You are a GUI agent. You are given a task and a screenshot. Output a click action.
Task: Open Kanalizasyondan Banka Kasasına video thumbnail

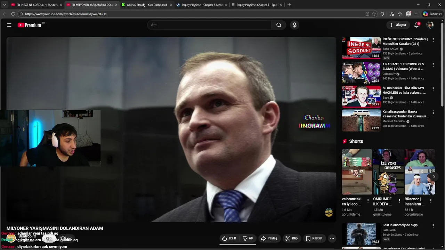coord(361,120)
